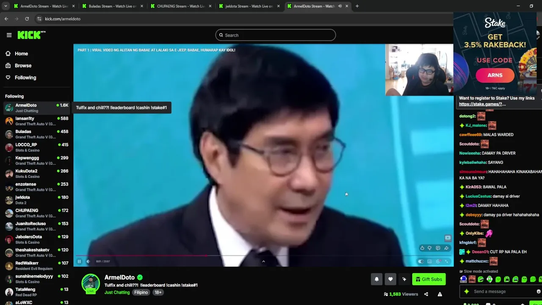Viewport: 542px width, 305px height.
Task: Click the CHUPAENG channel avatar in sidebar
Action: tap(9, 213)
